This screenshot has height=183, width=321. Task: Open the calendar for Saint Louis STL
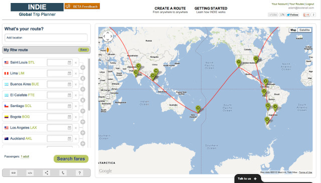(x=69, y=62)
